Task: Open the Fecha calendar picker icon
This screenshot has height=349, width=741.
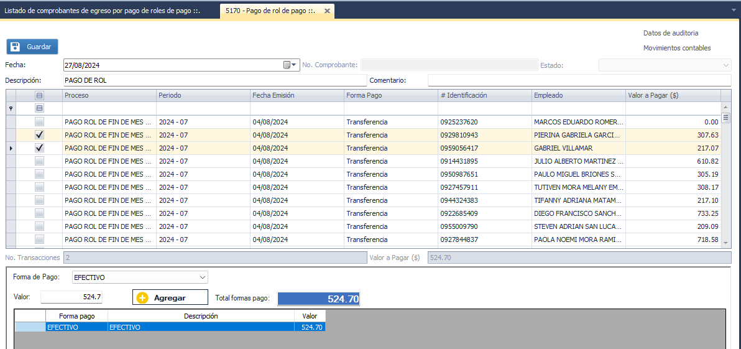Action: point(288,65)
